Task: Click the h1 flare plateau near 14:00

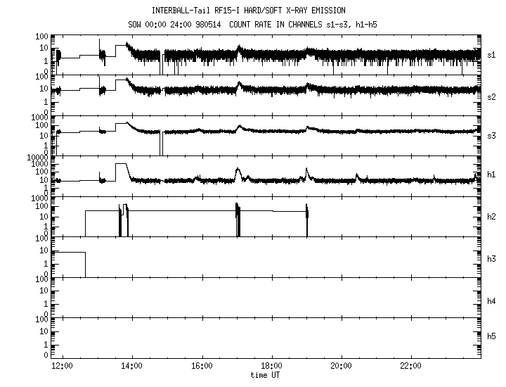Action: (121, 164)
